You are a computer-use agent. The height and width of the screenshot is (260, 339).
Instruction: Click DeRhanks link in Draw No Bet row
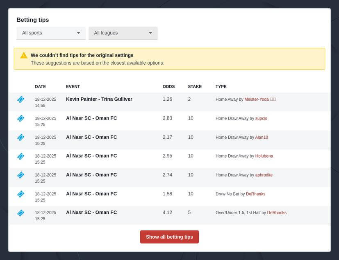coord(255,194)
